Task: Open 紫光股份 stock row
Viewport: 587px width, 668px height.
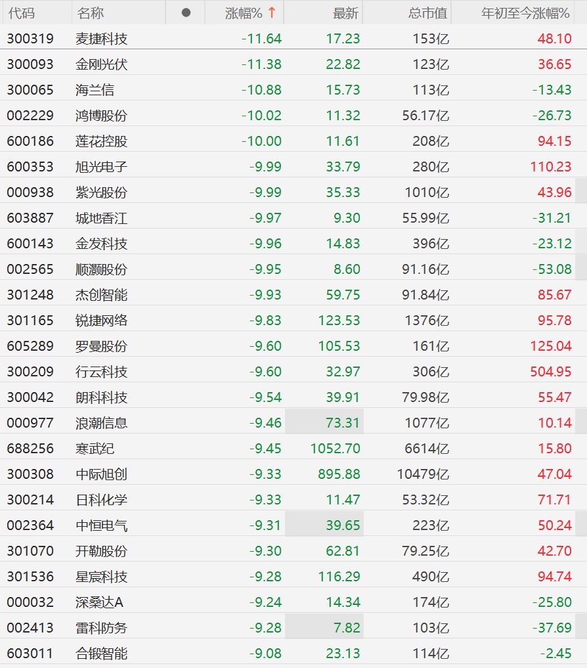Action: (x=293, y=192)
